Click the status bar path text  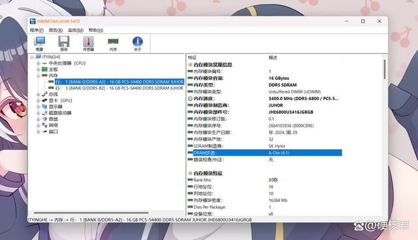(140, 220)
